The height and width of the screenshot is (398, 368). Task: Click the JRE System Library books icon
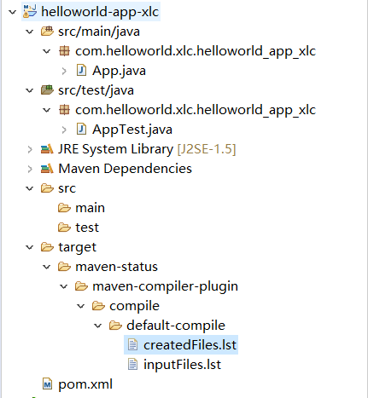(47, 149)
